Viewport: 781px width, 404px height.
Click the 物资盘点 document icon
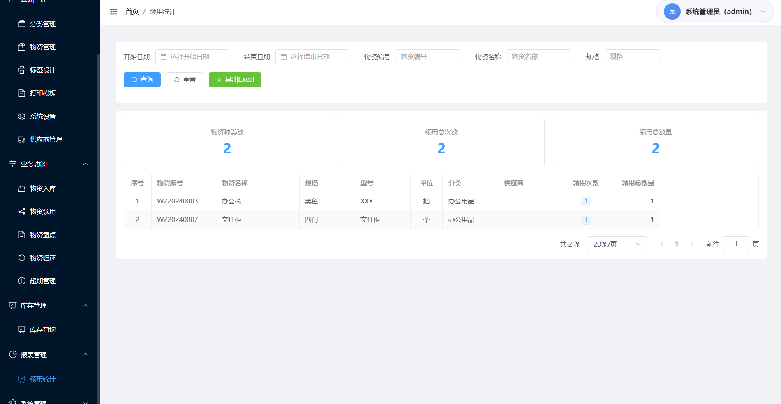coord(22,235)
